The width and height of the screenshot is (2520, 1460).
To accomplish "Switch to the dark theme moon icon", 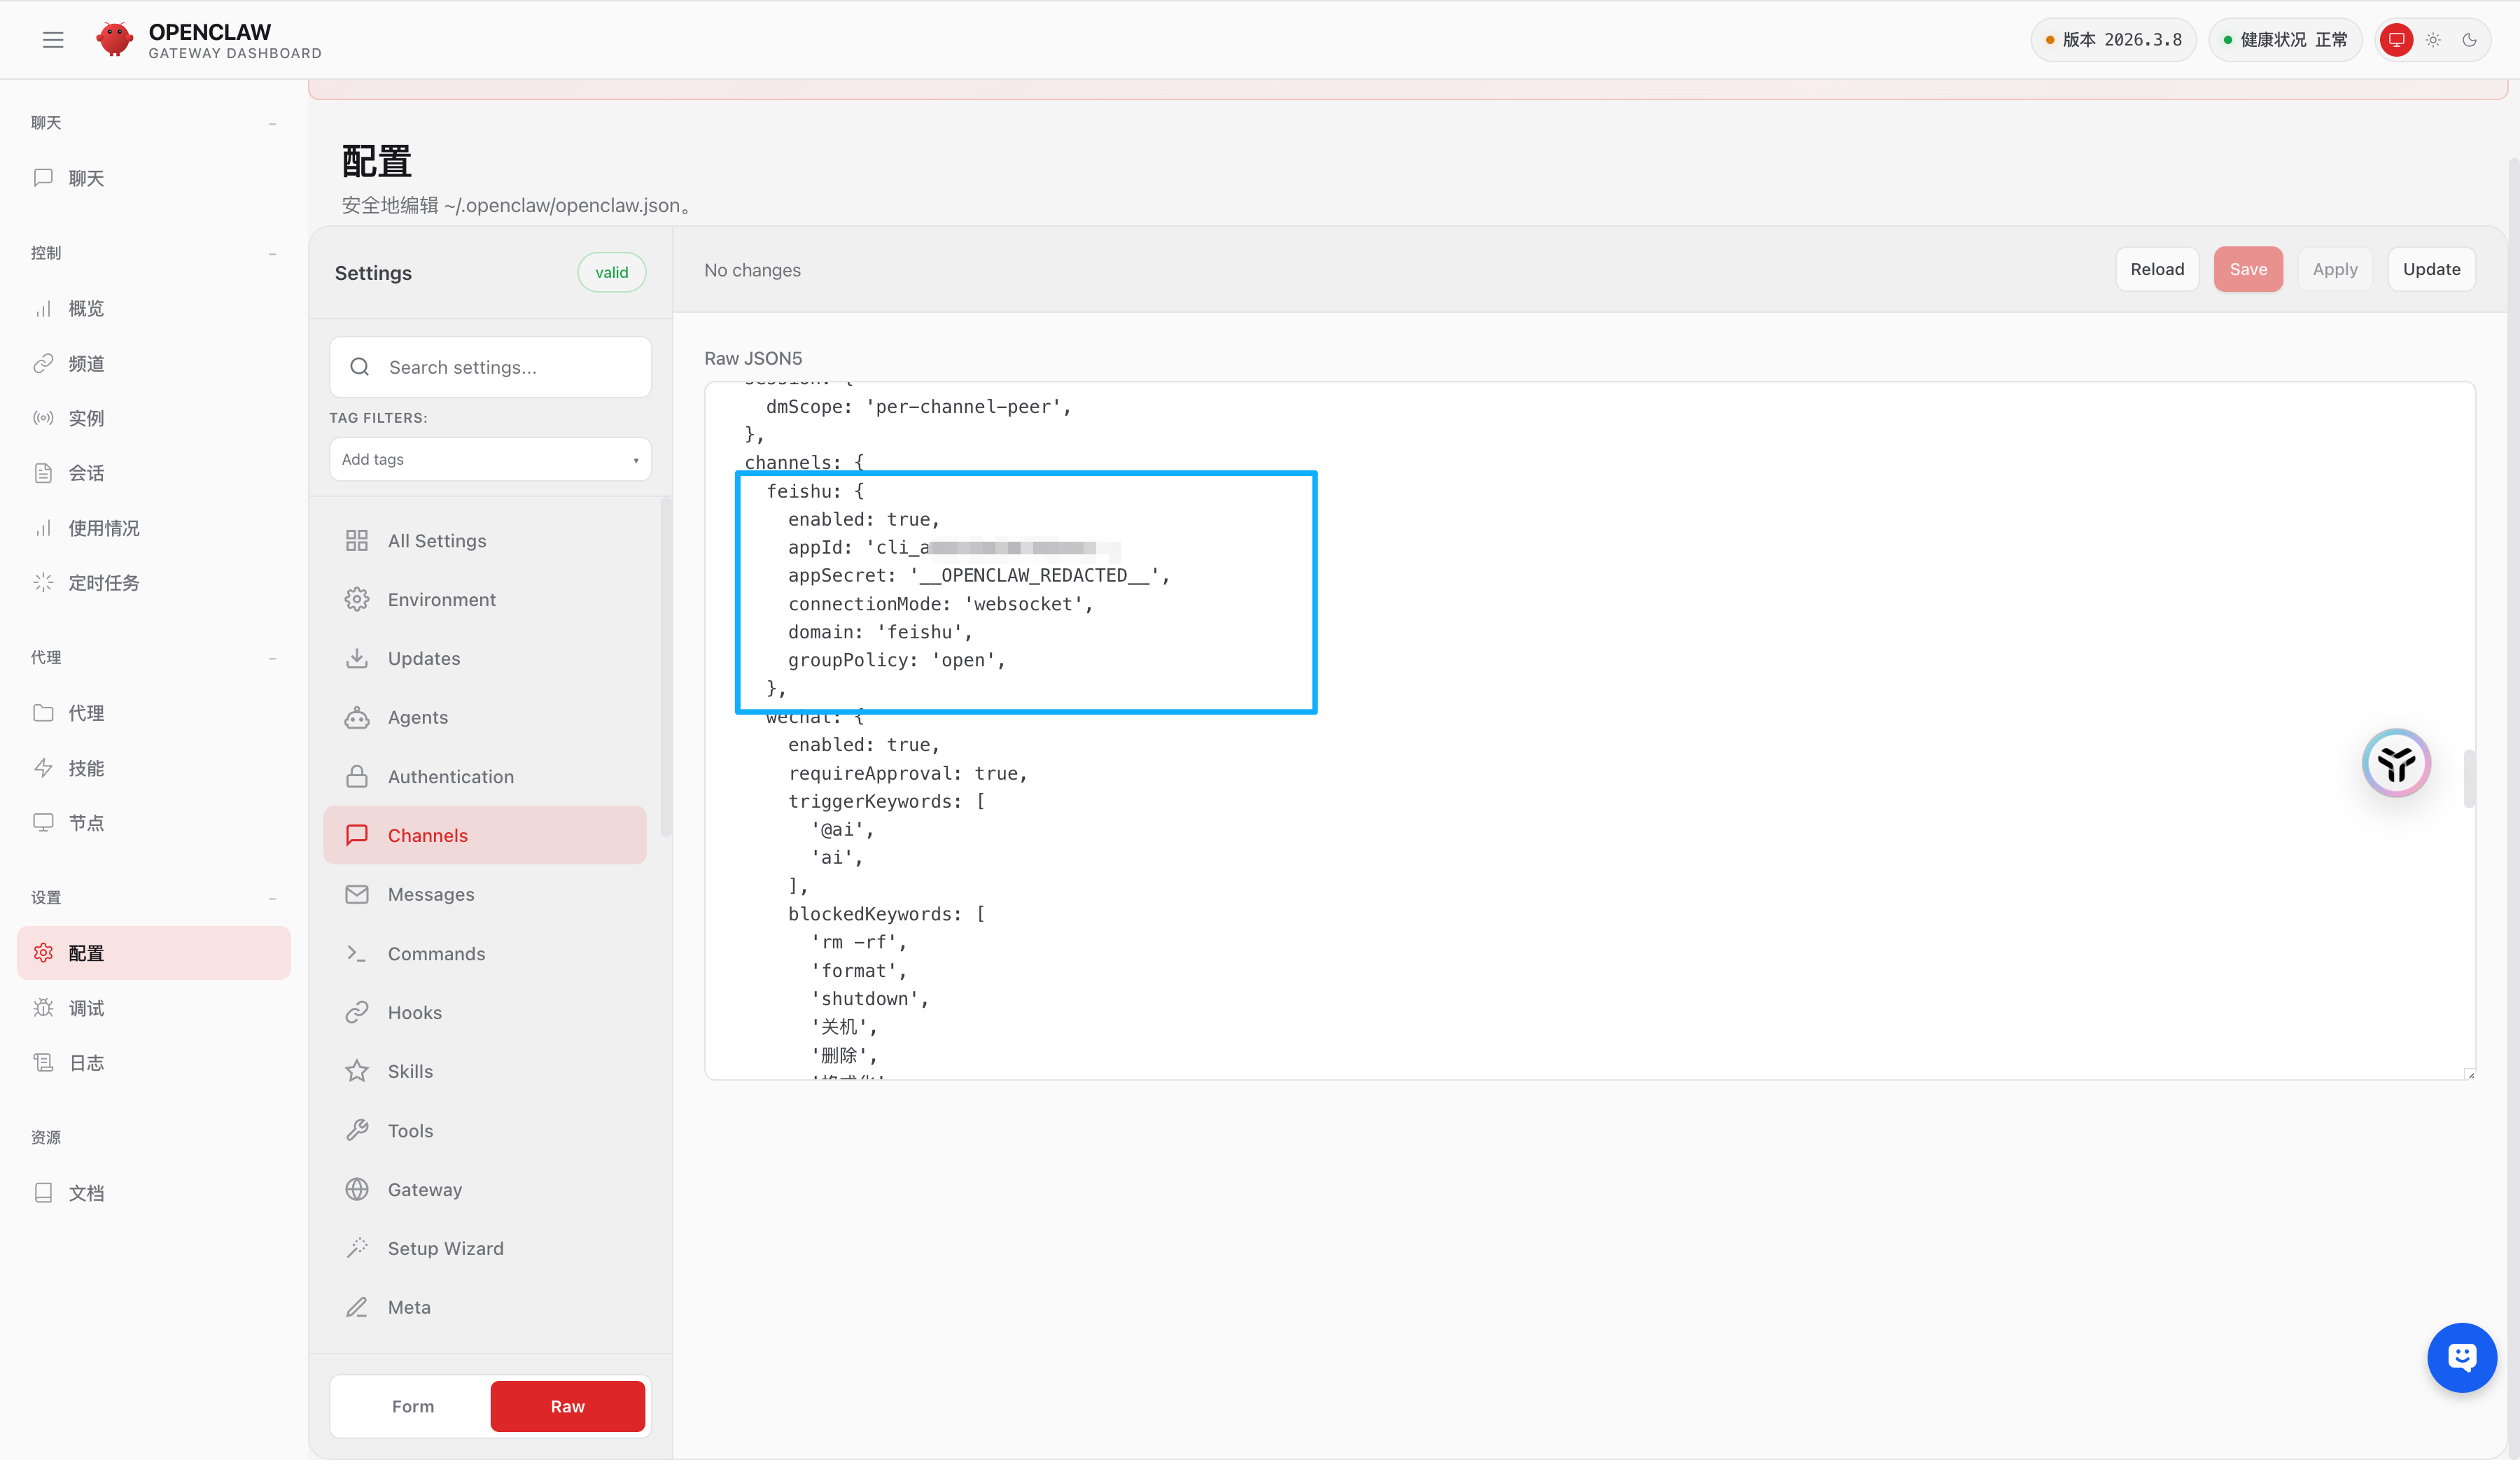I will tap(2469, 40).
